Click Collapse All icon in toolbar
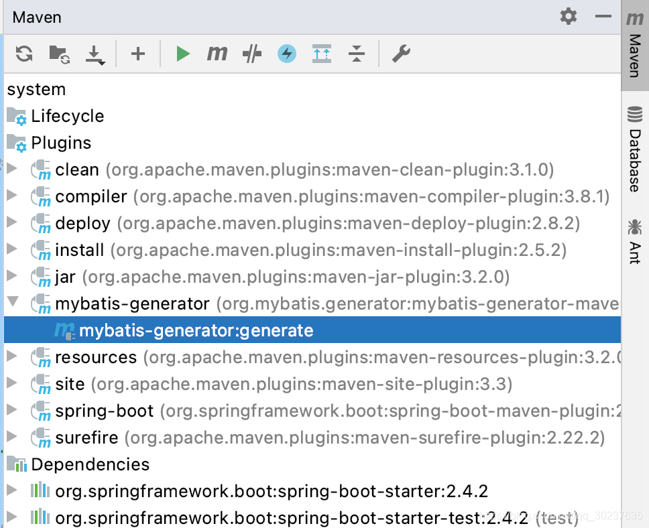649x528 pixels. (x=357, y=54)
